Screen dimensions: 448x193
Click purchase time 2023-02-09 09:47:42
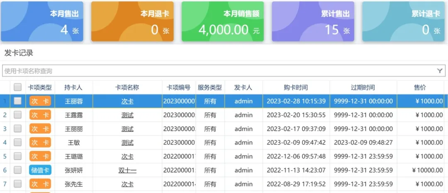point(296,143)
